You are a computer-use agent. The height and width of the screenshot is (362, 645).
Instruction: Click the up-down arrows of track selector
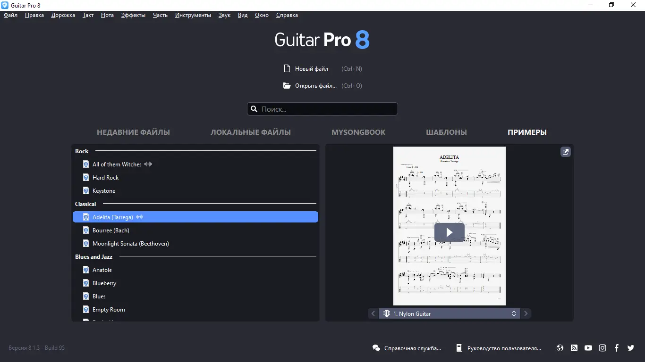coord(514,313)
